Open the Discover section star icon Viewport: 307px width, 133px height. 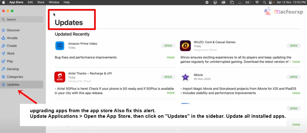[3, 30]
